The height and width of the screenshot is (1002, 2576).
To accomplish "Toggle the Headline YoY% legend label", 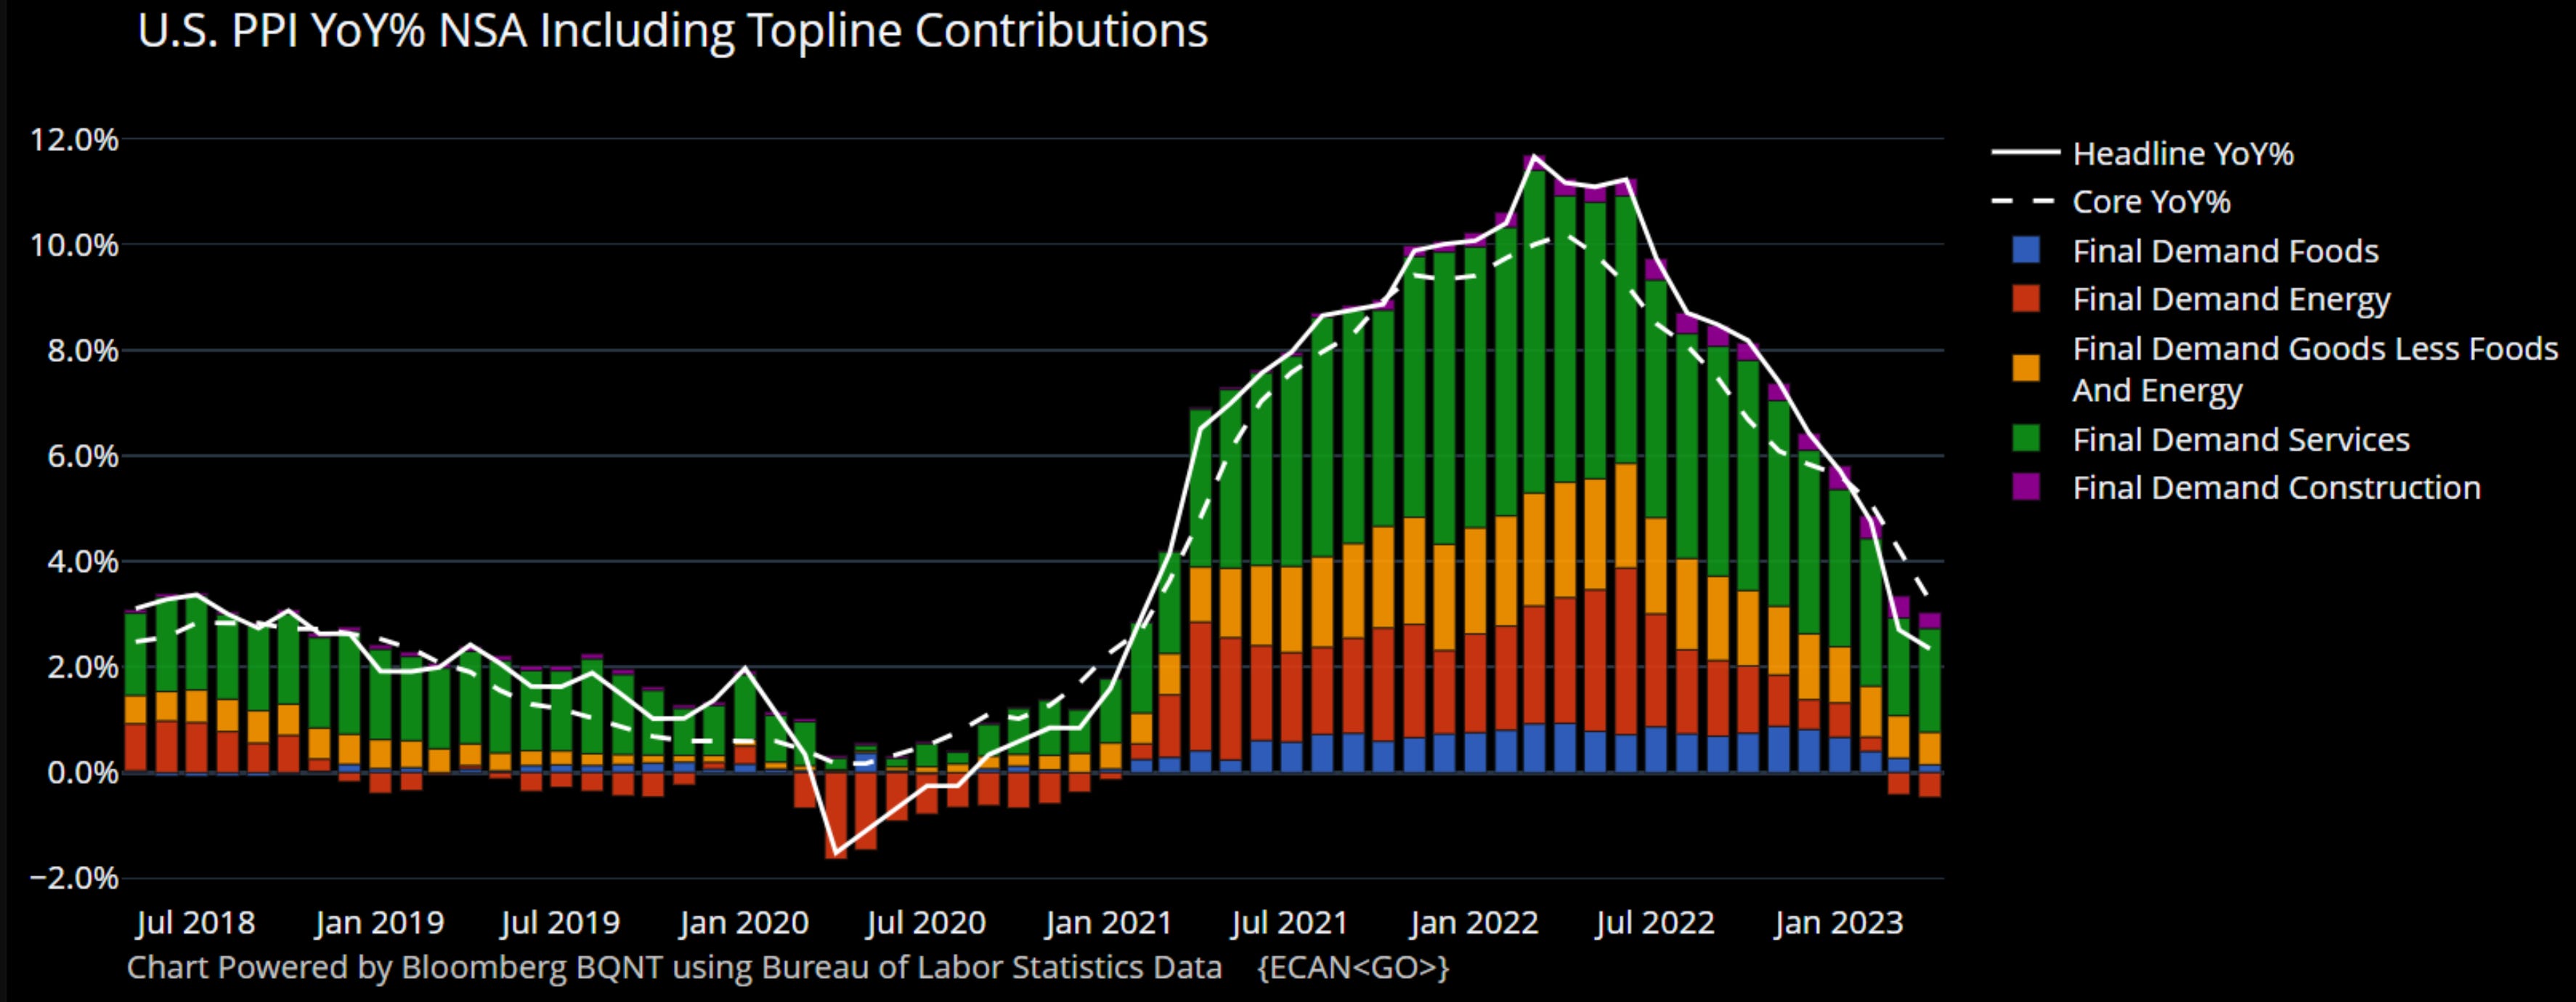I will click(x=2183, y=154).
